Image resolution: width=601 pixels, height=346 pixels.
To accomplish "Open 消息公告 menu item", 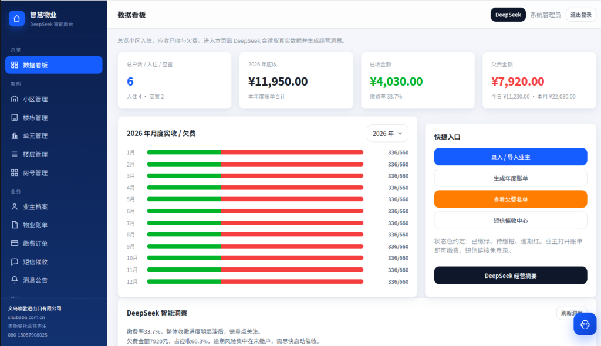I will click(53, 280).
